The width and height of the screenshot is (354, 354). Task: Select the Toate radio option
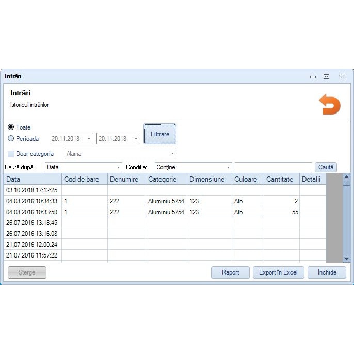click(x=11, y=127)
